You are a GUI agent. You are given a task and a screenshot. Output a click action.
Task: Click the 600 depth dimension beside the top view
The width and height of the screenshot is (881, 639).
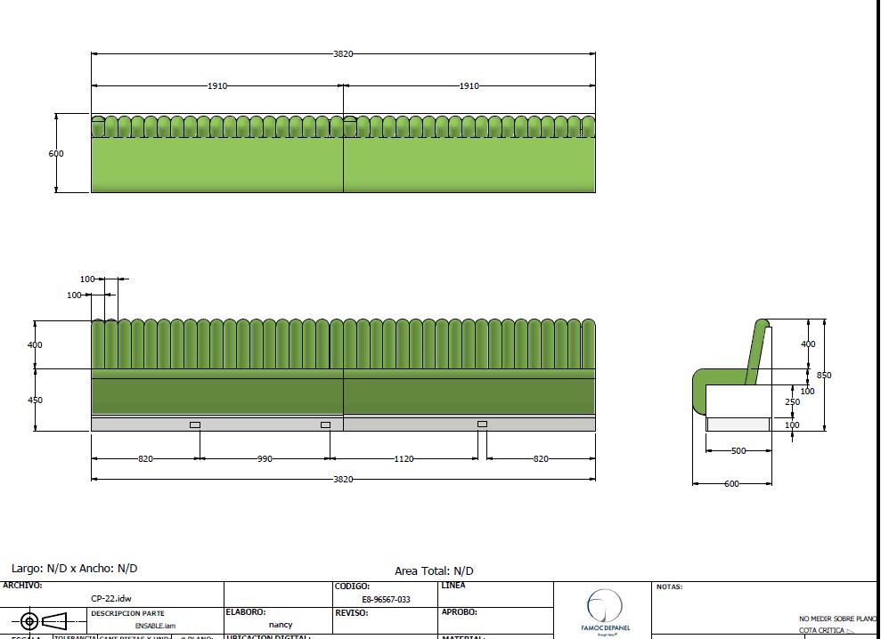click(56, 153)
